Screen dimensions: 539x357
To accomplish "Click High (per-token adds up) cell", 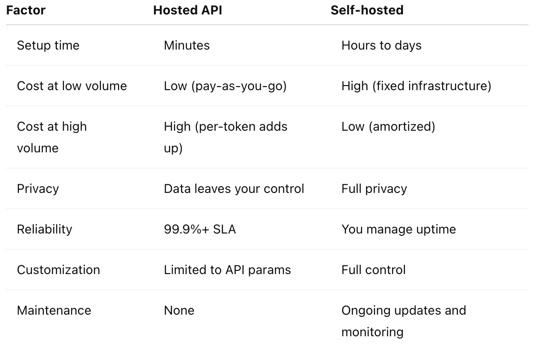I will pyautogui.click(x=225, y=137).
